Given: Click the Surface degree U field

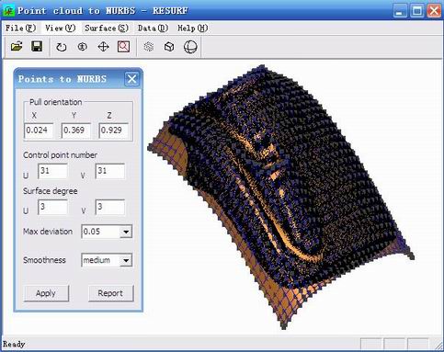Looking at the screenshot, I should pyautogui.click(x=52, y=207).
